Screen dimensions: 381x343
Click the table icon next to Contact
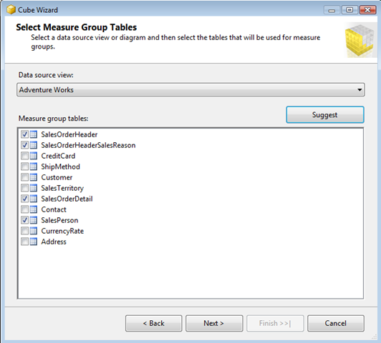click(x=34, y=209)
